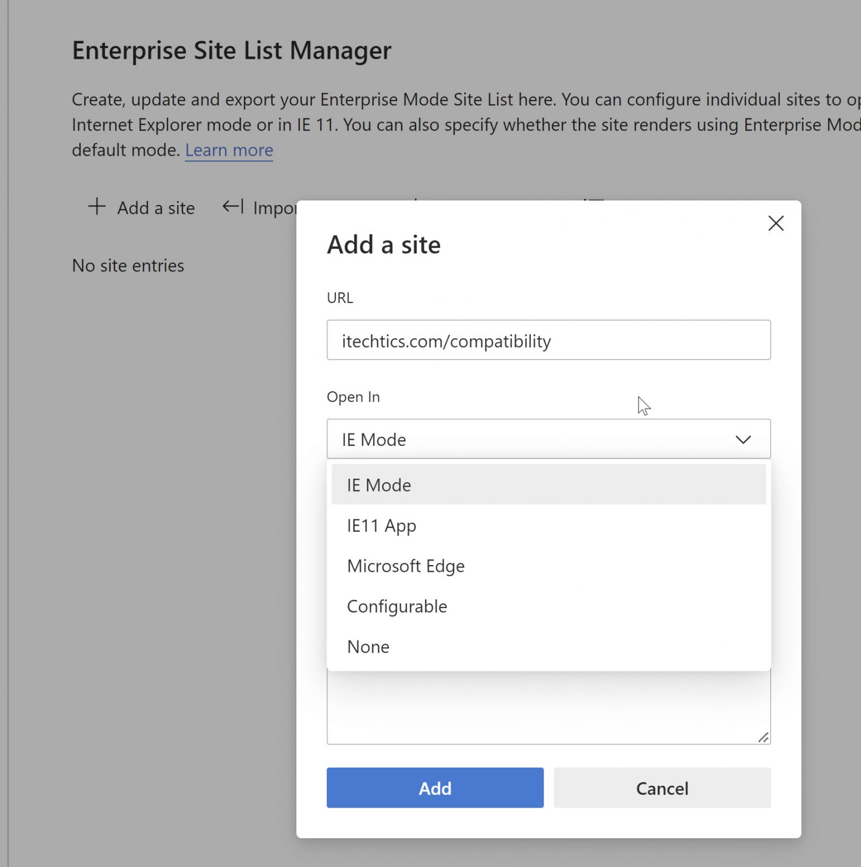Click the URL input field

[548, 340]
